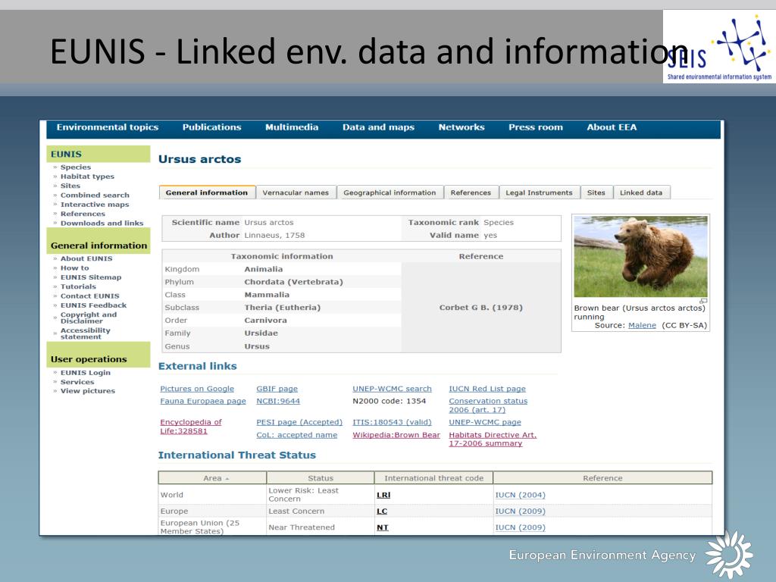Open the Encyclopedia of Life:328581 link
This screenshot has width=776, height=582.
[x=191, y=427]
